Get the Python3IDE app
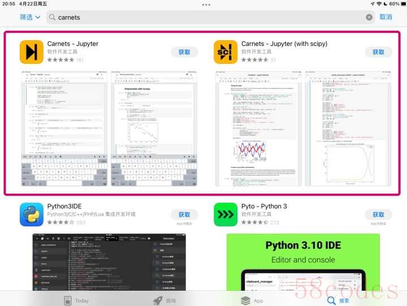The width and height of the screenshot is (407, 306). click(x=184, y=214)
